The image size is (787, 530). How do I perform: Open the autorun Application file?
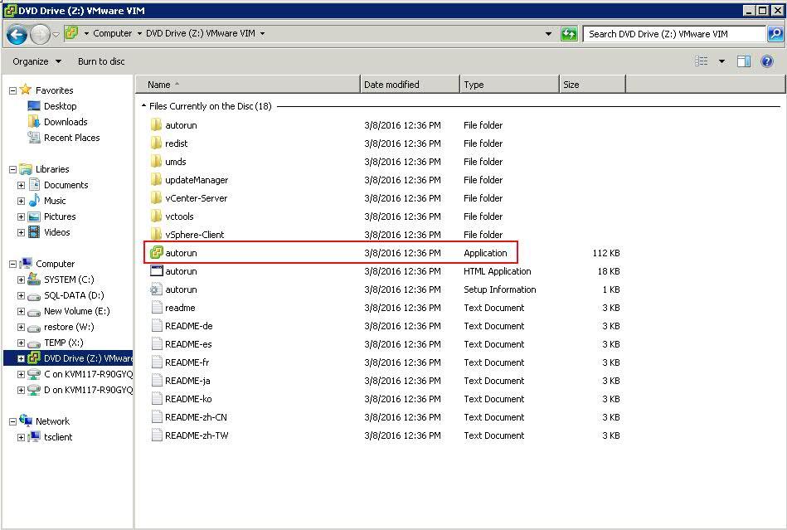(x=181, y=253)
